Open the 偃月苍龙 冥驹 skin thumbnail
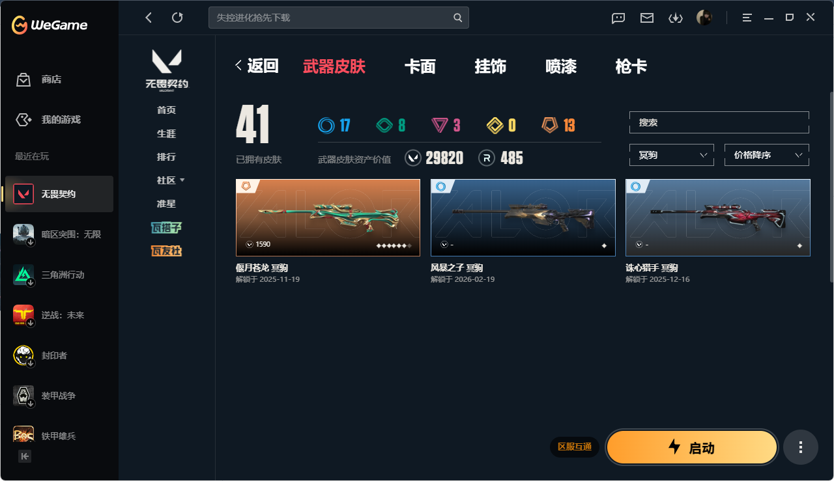The width and height of the screenshot is (834, 481). [x=328, y=217]
